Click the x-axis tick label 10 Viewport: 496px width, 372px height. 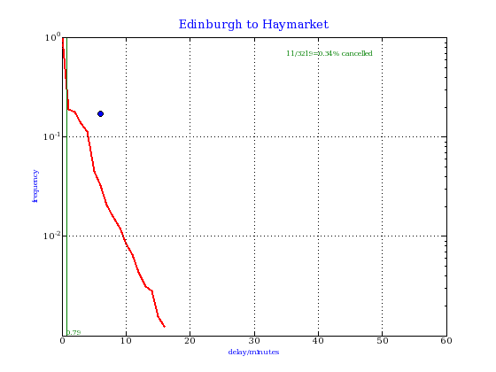(126, 341)
